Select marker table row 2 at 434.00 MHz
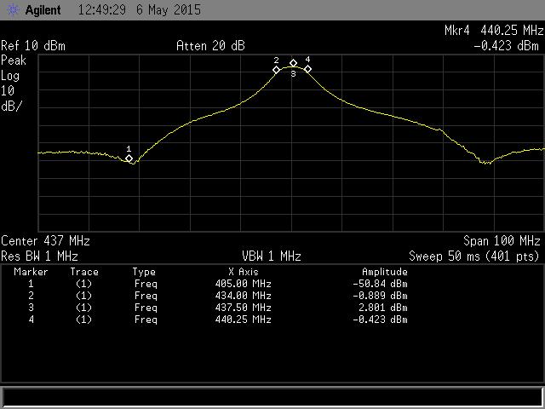Screen dimensions: 545x409 pos(243,296)
